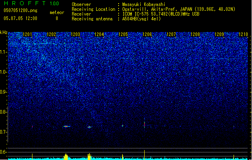Click the 1205 time marker
The image size is (252, 160).
[x=123, y=34]
